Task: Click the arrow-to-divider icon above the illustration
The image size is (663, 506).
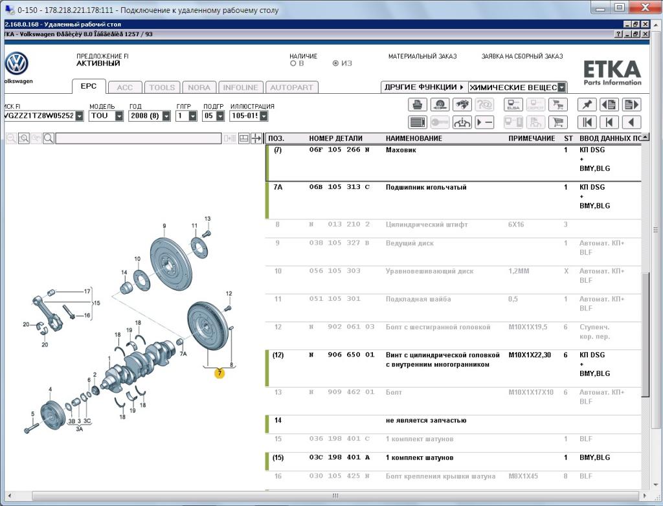Action: pos(256,138)
